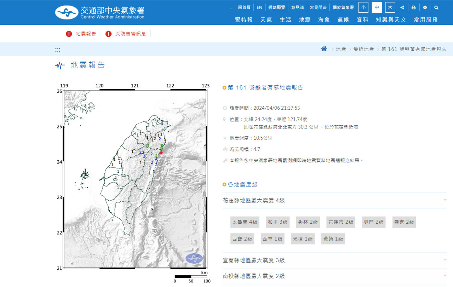Click the 銅門 2級 station tag

tap(374, 222)
